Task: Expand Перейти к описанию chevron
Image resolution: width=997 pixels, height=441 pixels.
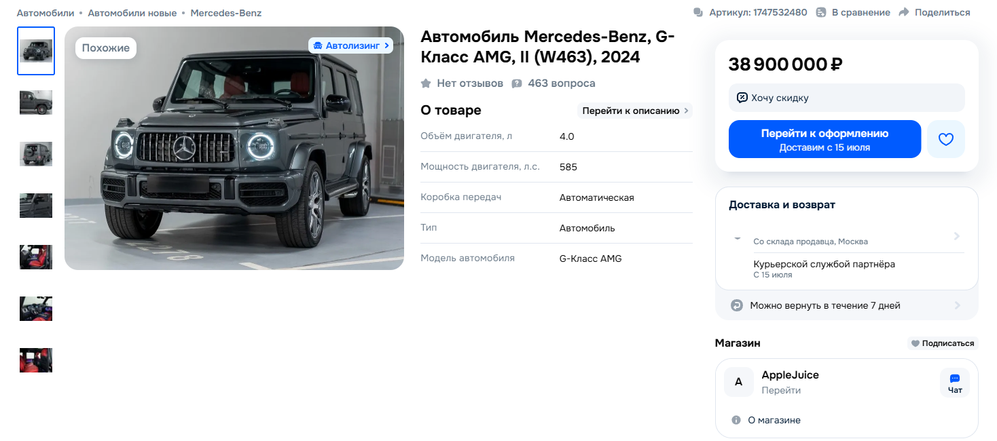Action: pos(686,111)
